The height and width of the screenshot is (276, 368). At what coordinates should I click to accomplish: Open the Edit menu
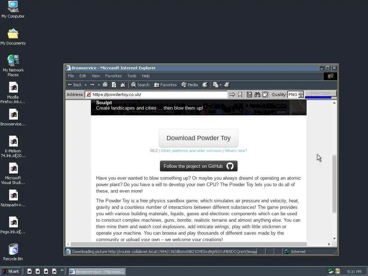83,76
